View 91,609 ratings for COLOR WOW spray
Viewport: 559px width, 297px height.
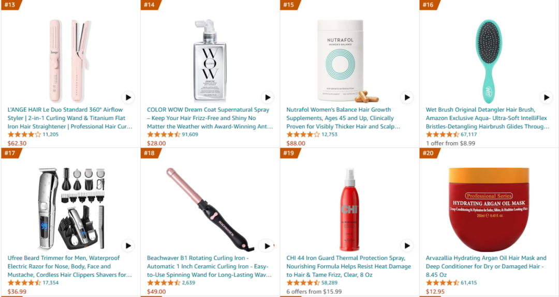189,135
